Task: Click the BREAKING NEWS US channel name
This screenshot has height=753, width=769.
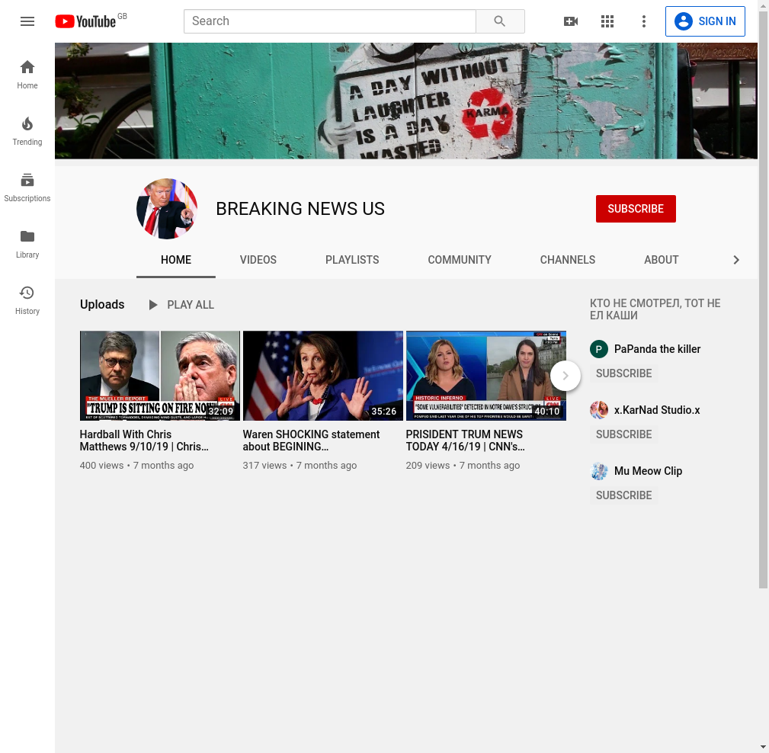Action: (x=300, y=209)
